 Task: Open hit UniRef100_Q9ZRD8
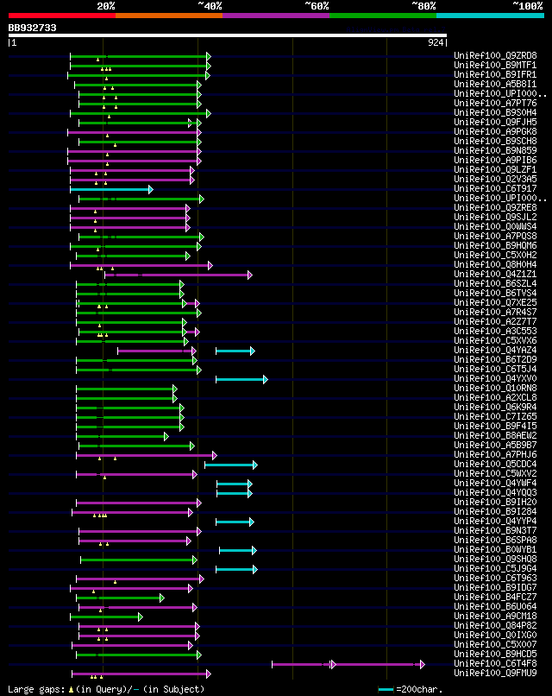495,55
